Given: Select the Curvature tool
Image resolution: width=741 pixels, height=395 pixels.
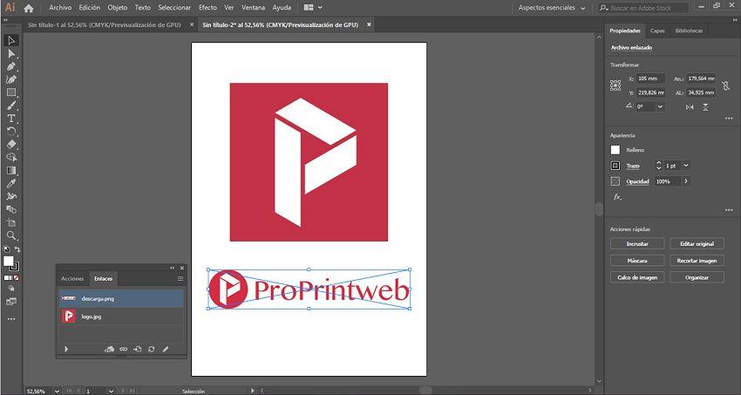Looking at the screenshot, I should click(11, 79).
